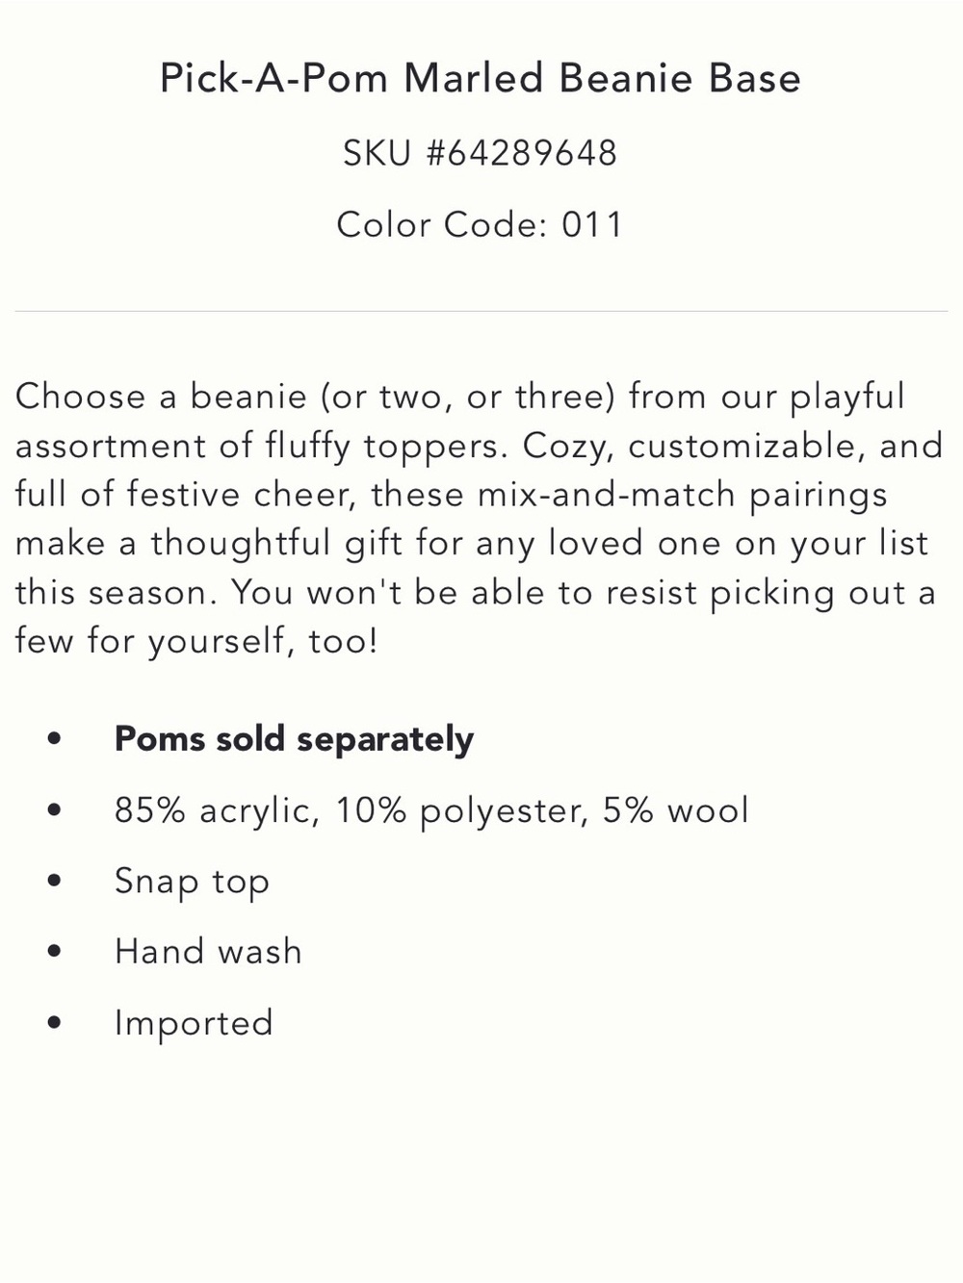
Task: Click the Snap top bullet item
Action: [192, 882]
